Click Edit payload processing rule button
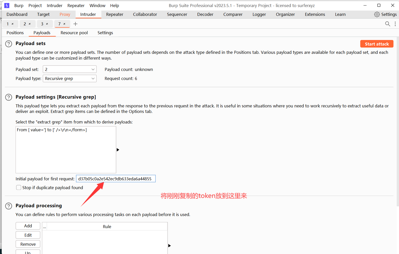Viewport: 399px width, 254px height. [x=28, y=235]
